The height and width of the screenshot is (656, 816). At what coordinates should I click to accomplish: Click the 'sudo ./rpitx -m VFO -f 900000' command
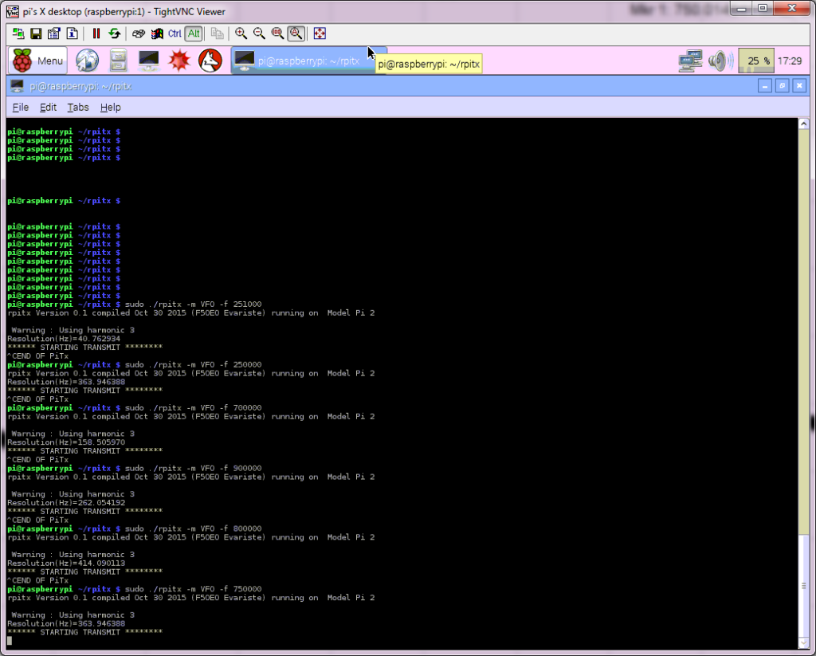193,468
